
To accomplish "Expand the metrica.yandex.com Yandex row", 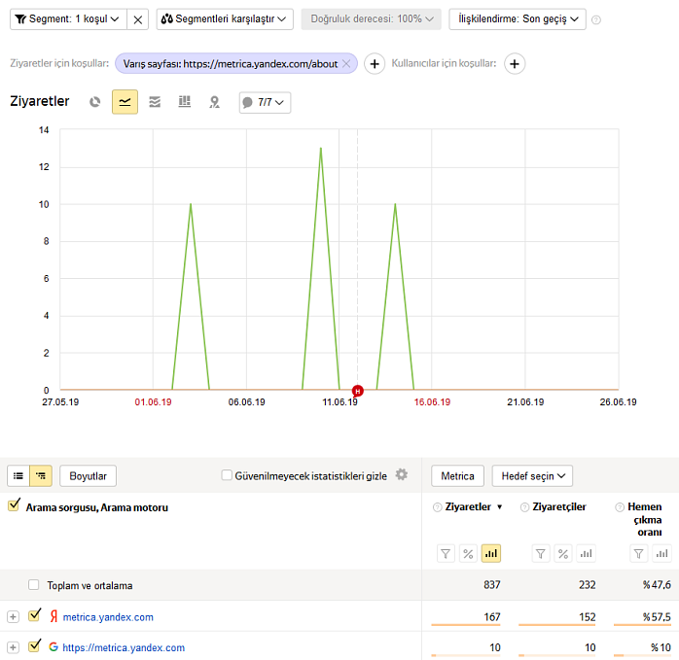I will tap(13, 616).
